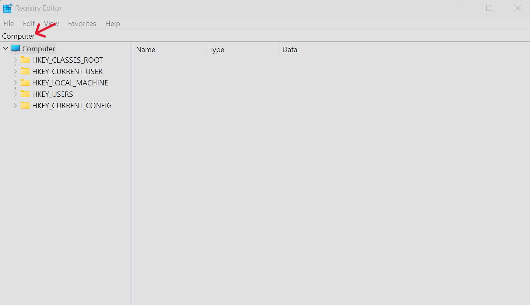Click the HKEY_CURRENT_USER folder icon
Image resolution: width=530 pixels, height=305 pixels.
[x=26, y=72]
